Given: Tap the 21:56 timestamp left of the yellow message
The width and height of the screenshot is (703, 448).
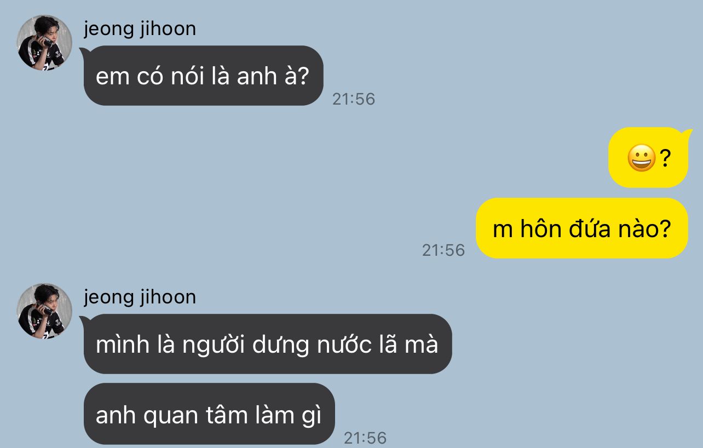Looking at the screenshot, I should (x=443, y=250).
